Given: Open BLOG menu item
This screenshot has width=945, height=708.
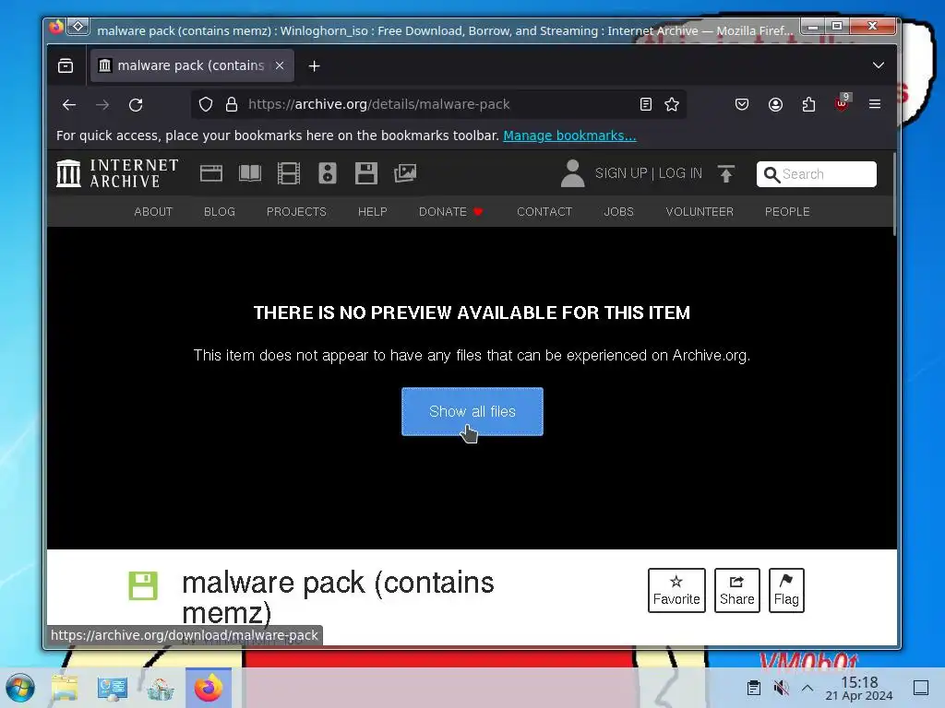Looking at the screenshot, I should pyautogui.click(x=220, y=212).
